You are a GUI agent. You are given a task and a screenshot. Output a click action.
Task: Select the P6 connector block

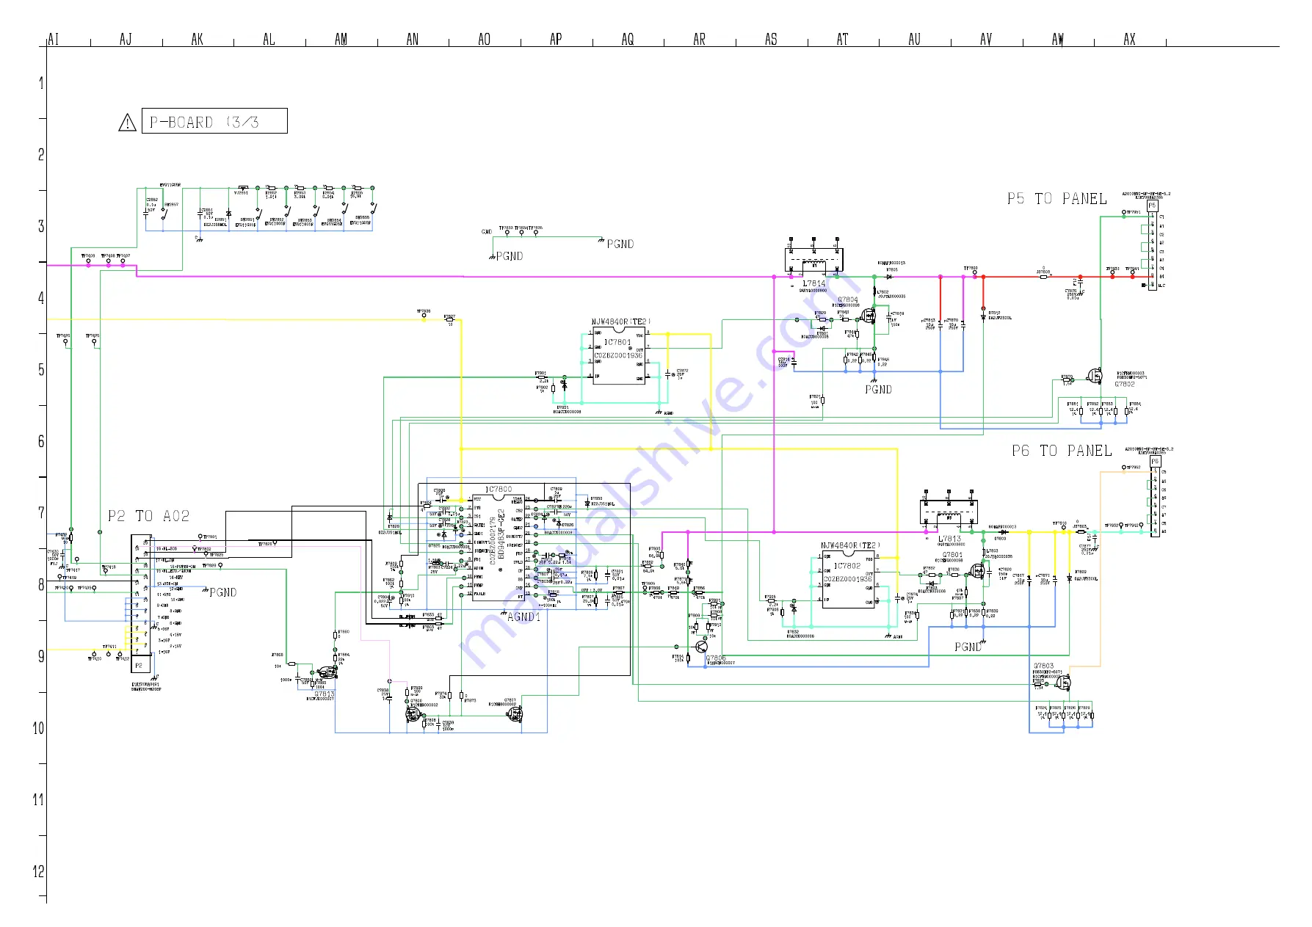pyautogui.click(x=1156, y=497)
